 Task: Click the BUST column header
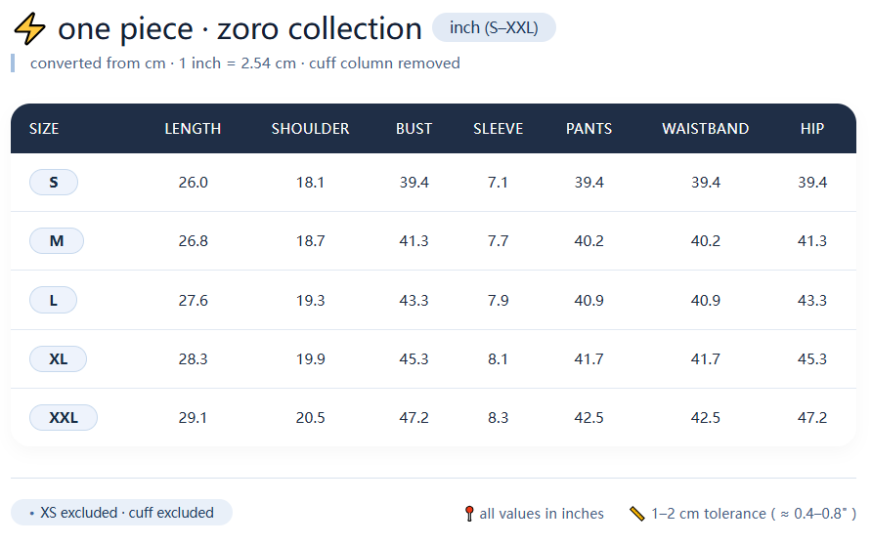pyautogui.click(x=414, y=129)
